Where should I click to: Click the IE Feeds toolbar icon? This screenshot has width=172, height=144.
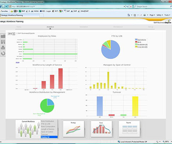[135, 15]
